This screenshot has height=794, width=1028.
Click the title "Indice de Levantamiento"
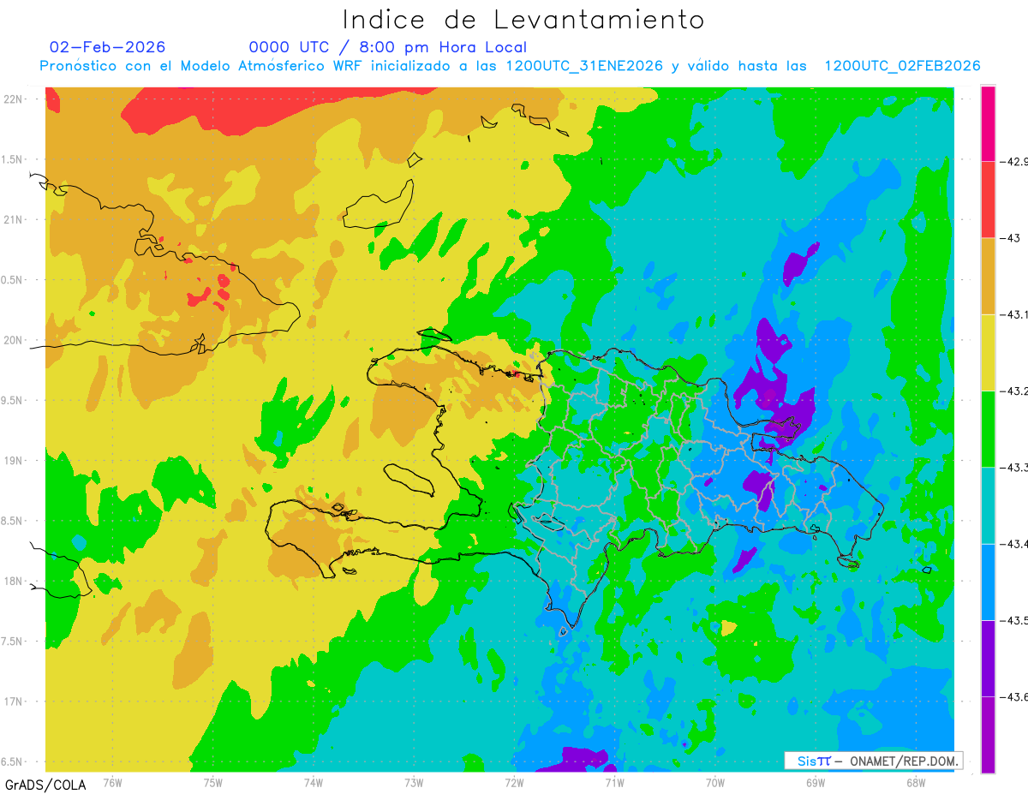[x=523, y=19]
